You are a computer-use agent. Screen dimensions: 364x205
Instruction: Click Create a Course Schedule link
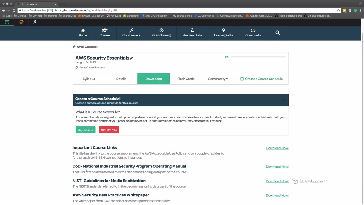pyautogui.click(x=264, y=79)
